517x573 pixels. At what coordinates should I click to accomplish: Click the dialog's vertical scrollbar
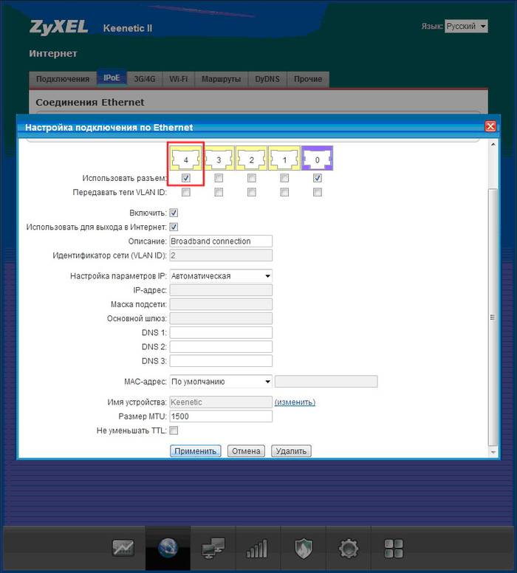493,316
